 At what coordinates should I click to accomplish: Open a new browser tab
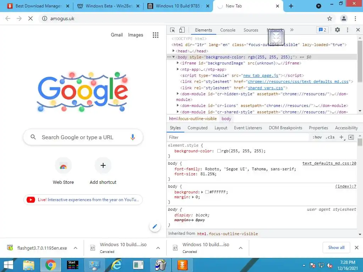pos(291,6)
